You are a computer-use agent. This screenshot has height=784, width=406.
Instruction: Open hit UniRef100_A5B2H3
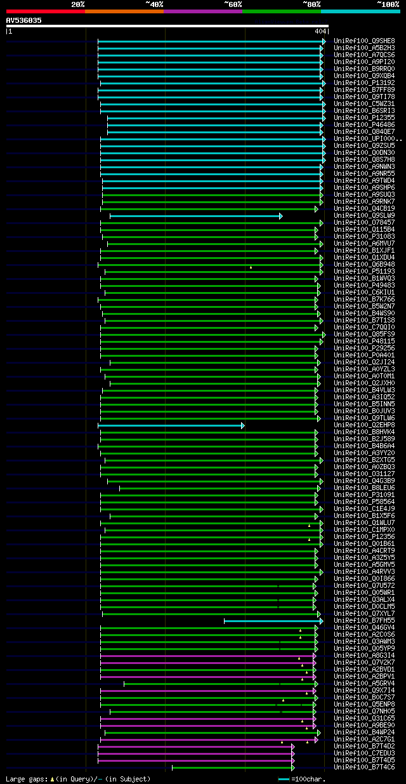tap(364, 48)
